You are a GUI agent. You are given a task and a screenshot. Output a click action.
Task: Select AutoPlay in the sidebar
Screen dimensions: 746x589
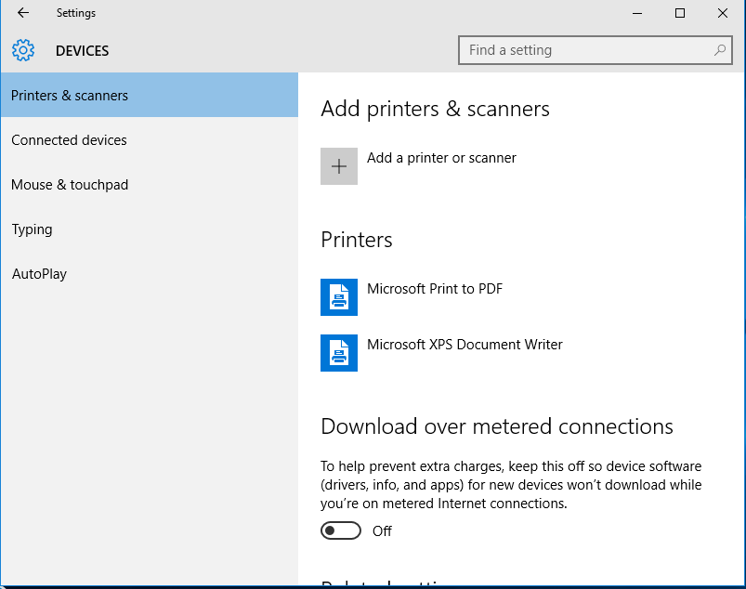coord(150,274)
